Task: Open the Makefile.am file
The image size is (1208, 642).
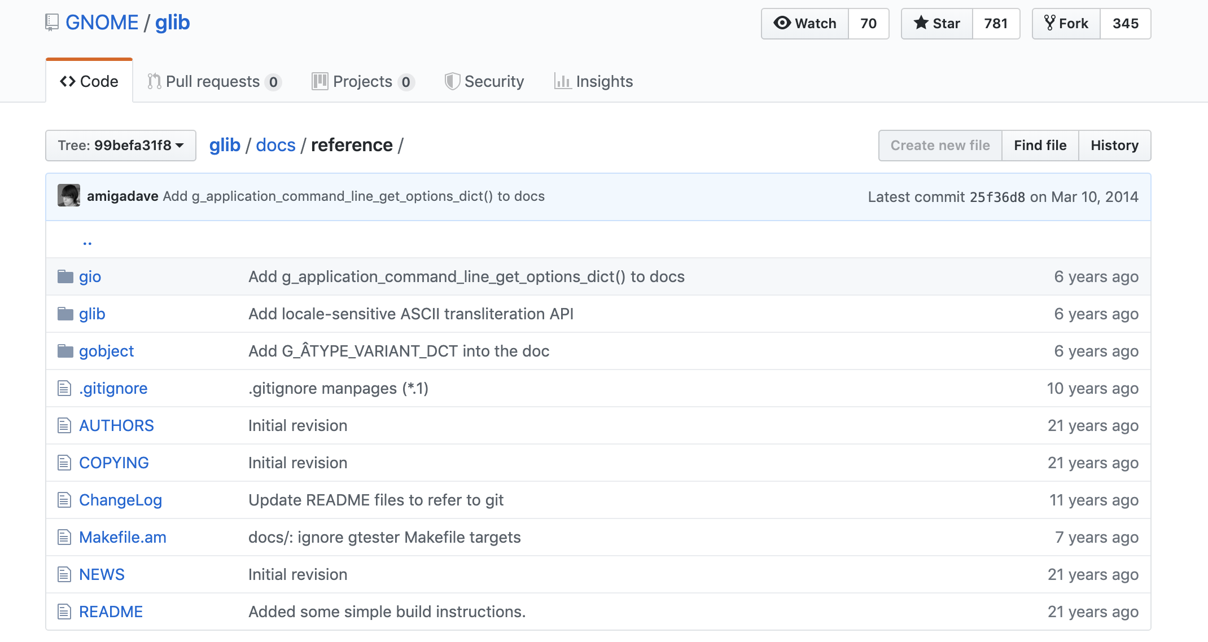Action: click(x=122, y=537)
